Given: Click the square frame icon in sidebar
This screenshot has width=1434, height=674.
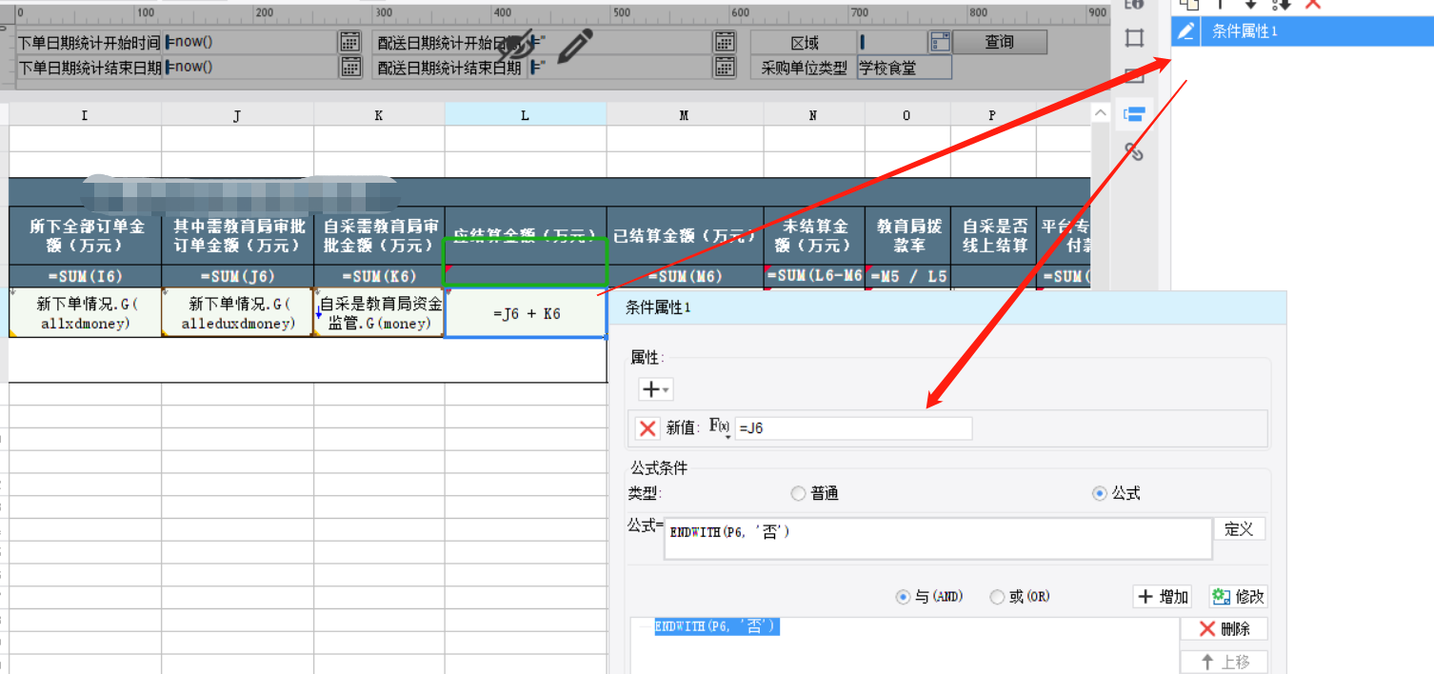Looking at the screenshot, I should [x=1133, y=38].
